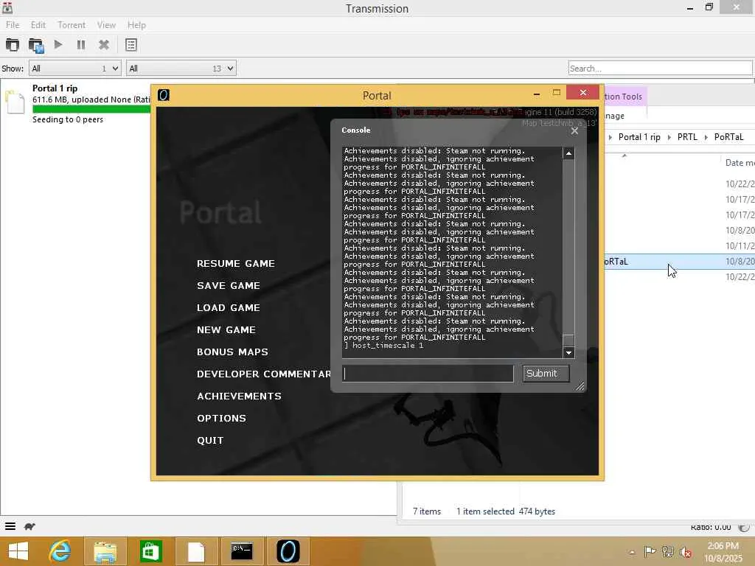
Task: Open the Windows Start button
Action: coord(18,551)
